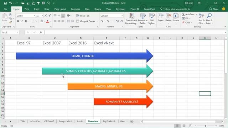The width and height of the screenshot is (228, 128).
Task: Undo the last action
Action: (x=10, y=3)
